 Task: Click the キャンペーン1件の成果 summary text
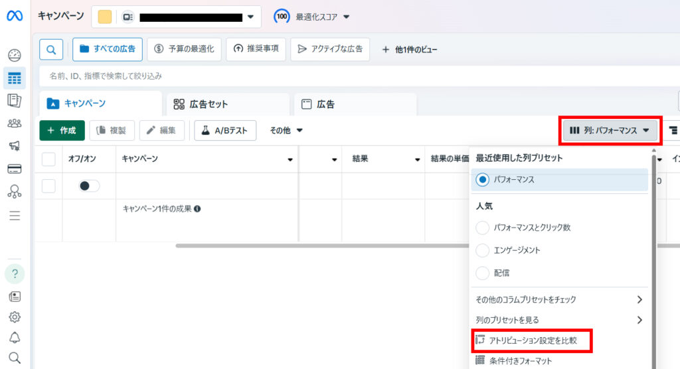coord(157,209)
